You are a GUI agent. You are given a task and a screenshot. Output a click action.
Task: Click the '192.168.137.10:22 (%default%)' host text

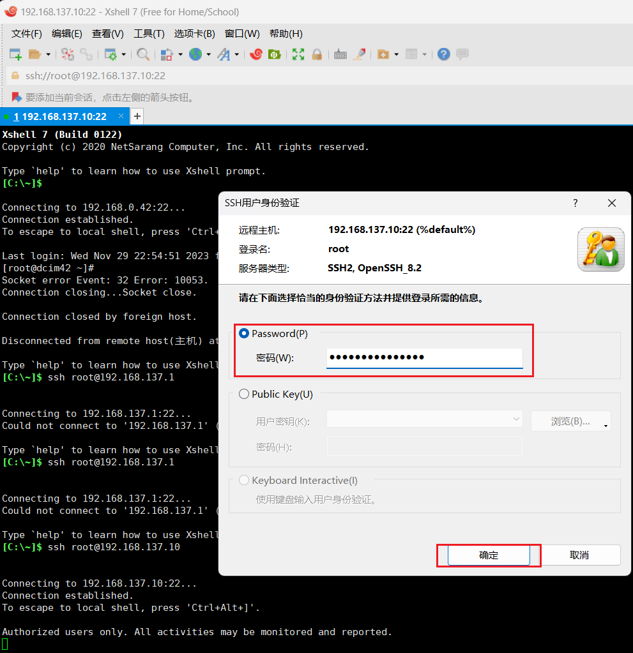click(402, 230)
